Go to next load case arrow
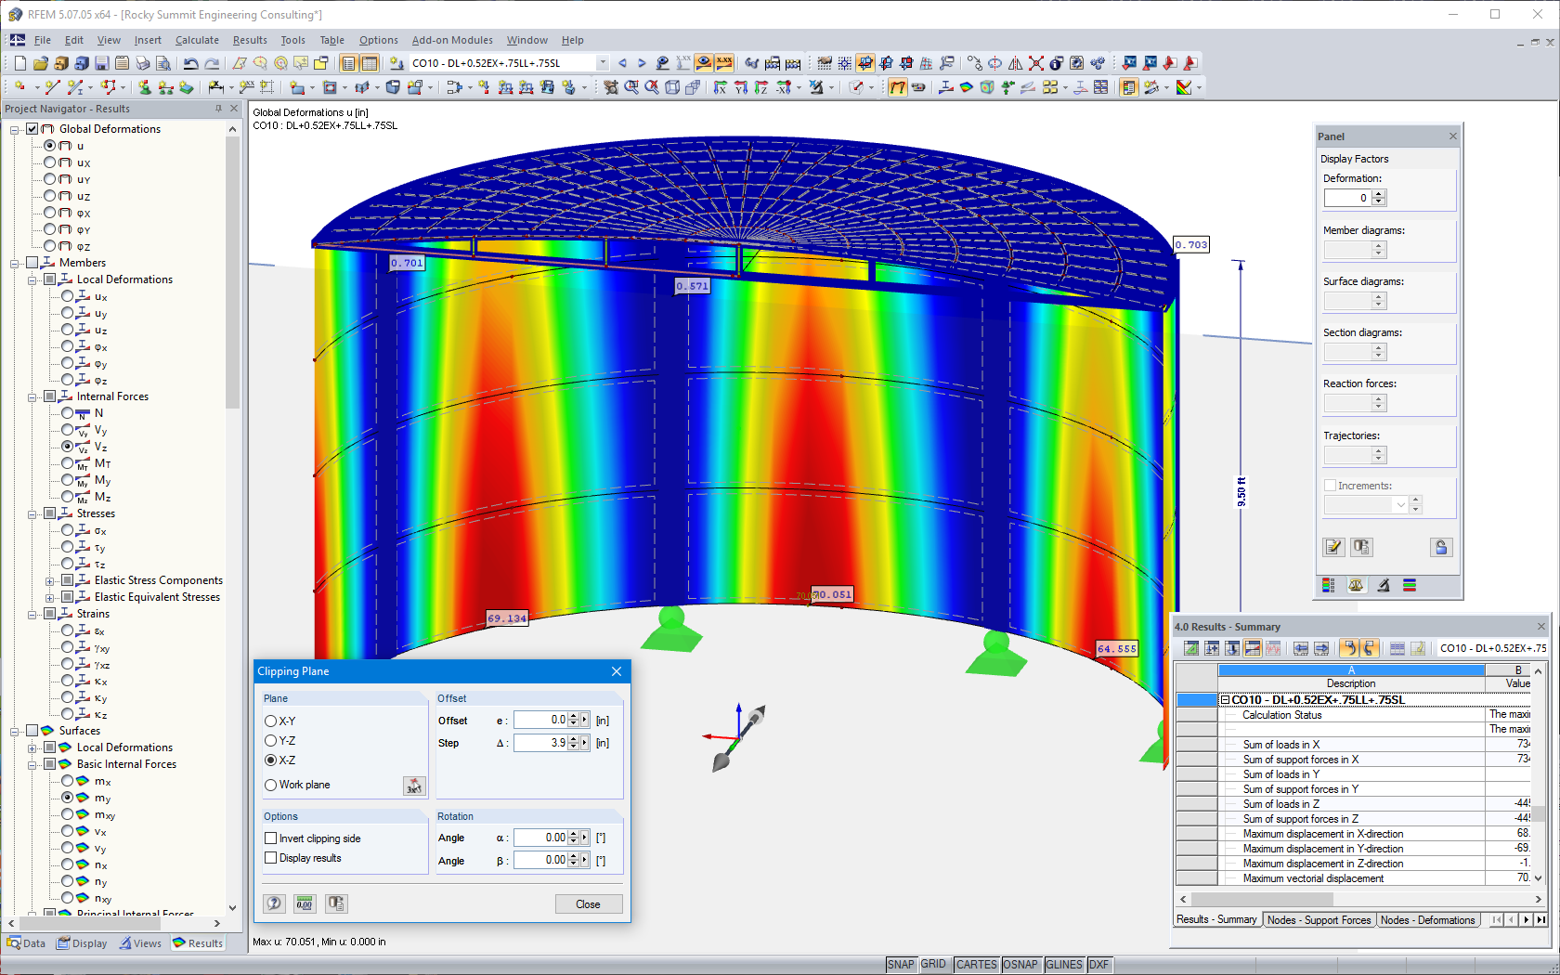This screenshot has width=1560, height=975. coord(642,63)
